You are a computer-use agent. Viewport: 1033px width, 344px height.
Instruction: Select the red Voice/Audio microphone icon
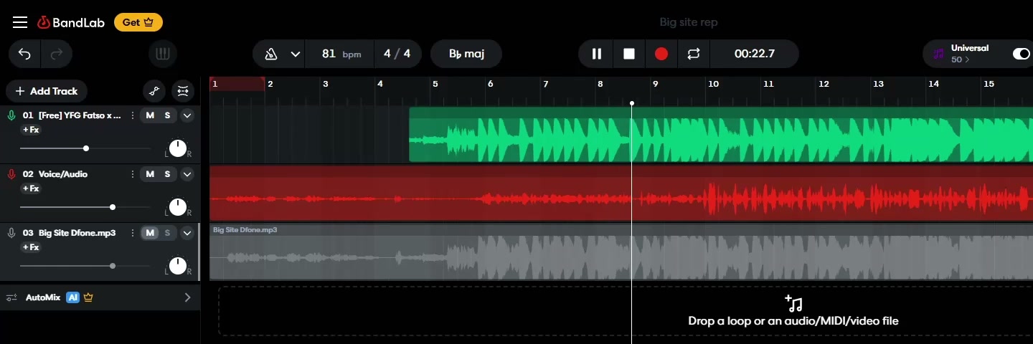(x=11, y=174)
